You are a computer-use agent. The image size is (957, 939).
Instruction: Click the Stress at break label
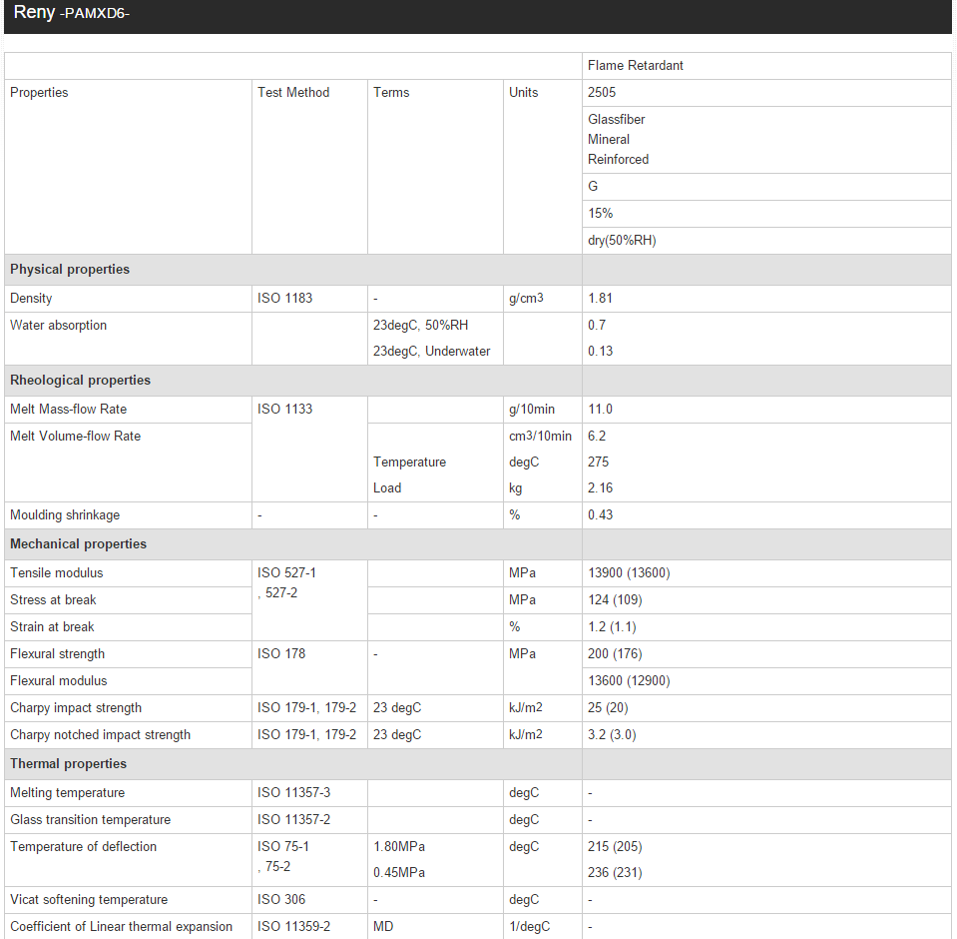[53, 600]
